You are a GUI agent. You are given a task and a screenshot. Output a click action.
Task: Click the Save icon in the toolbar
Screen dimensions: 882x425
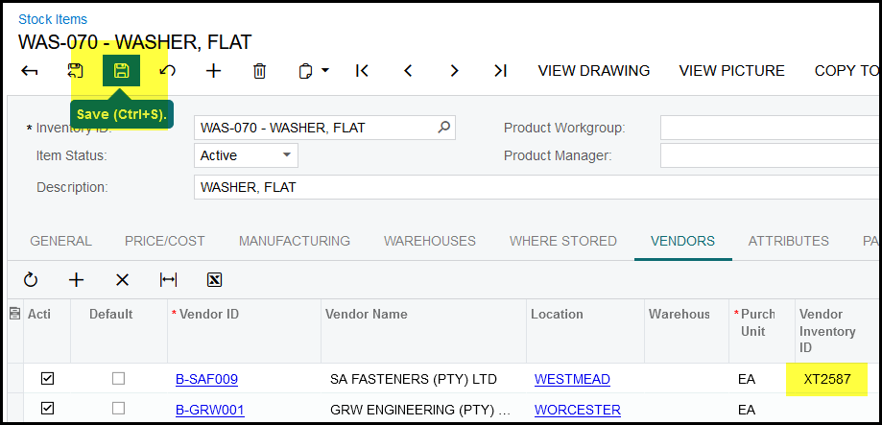[x=121, y=70]
